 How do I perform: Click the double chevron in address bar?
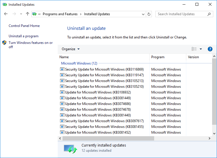(x=39, y=14)
